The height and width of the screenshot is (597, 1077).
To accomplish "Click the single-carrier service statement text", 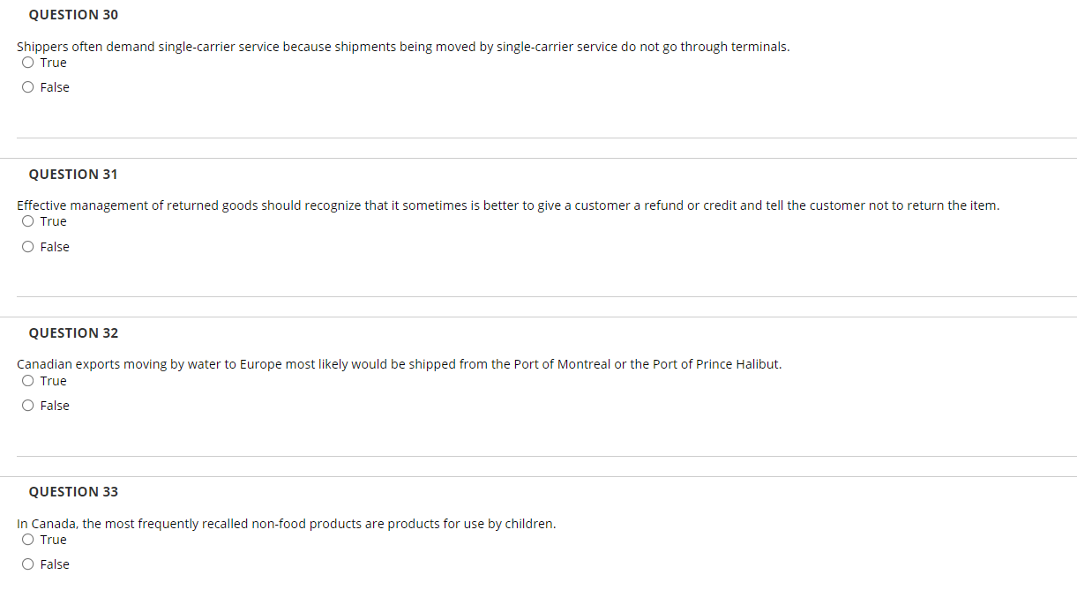I will (403, 46).
